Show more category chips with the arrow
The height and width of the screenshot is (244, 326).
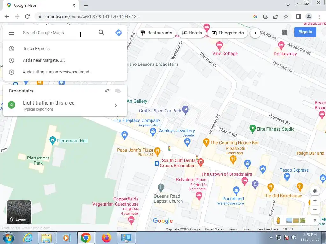pos(255,33)
